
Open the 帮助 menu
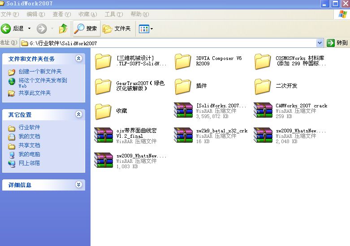[x=140, y=14]
